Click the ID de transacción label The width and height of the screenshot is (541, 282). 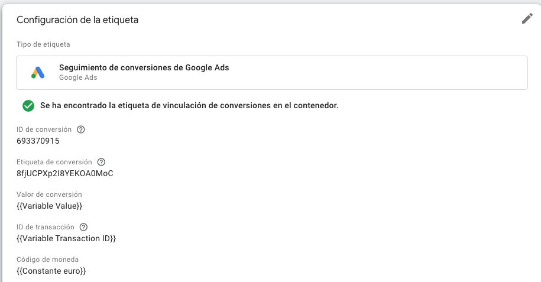pos(45,227)
